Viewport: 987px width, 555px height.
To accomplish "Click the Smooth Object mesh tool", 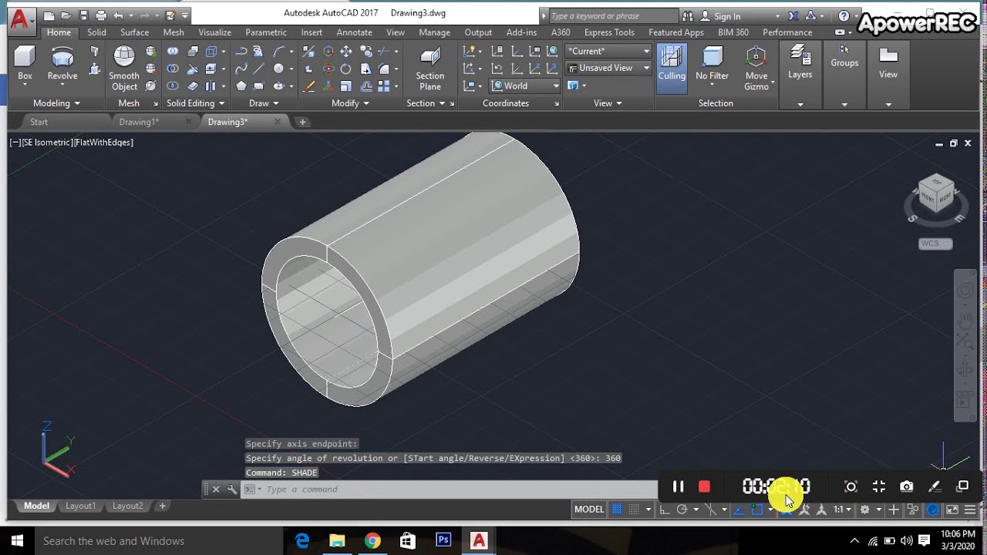I will 124,69.
